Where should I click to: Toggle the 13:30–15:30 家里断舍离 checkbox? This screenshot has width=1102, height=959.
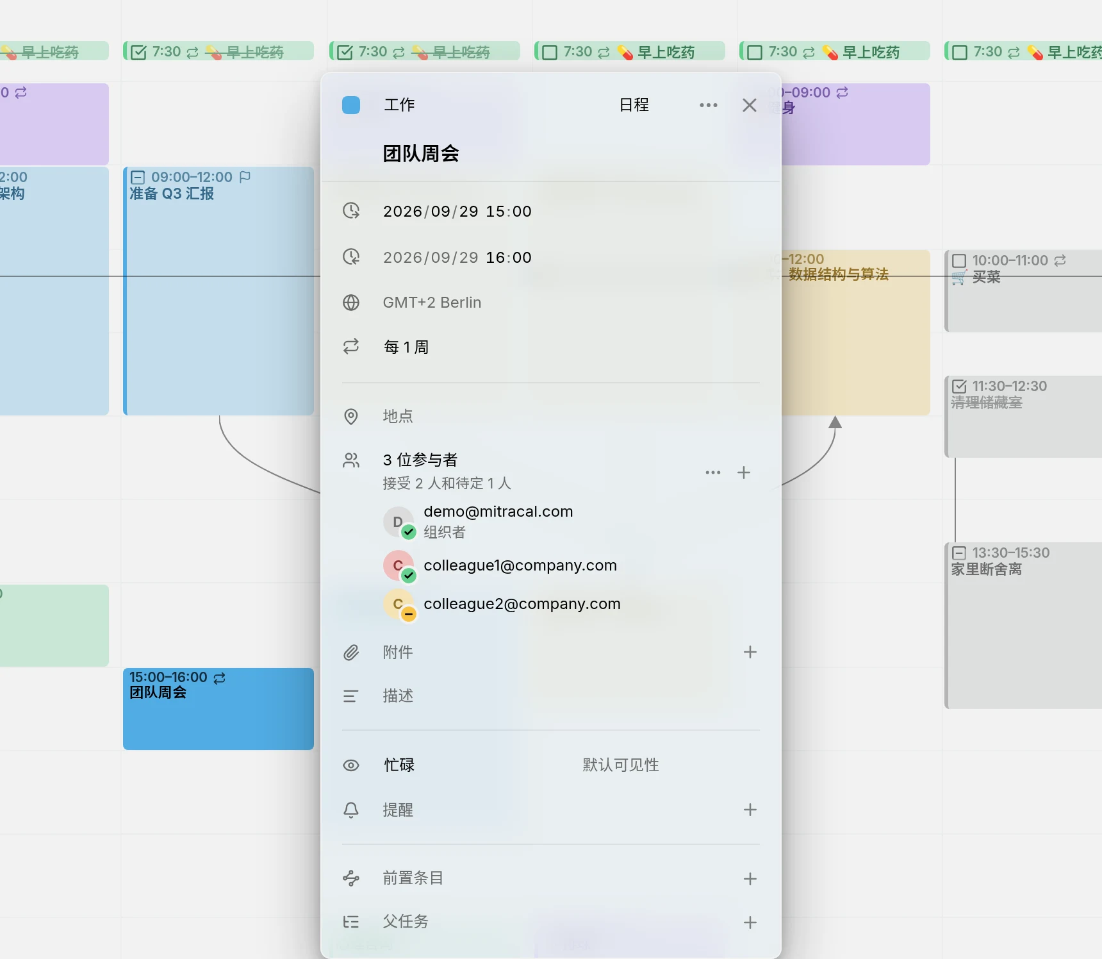coord(959,553)
